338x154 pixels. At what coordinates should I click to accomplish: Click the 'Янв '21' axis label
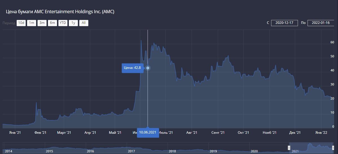tap(15, 133)
